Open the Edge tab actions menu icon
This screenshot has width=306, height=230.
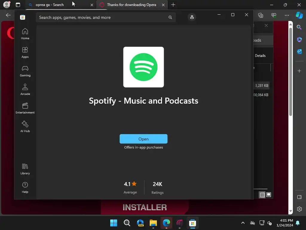tap(18, 5)
